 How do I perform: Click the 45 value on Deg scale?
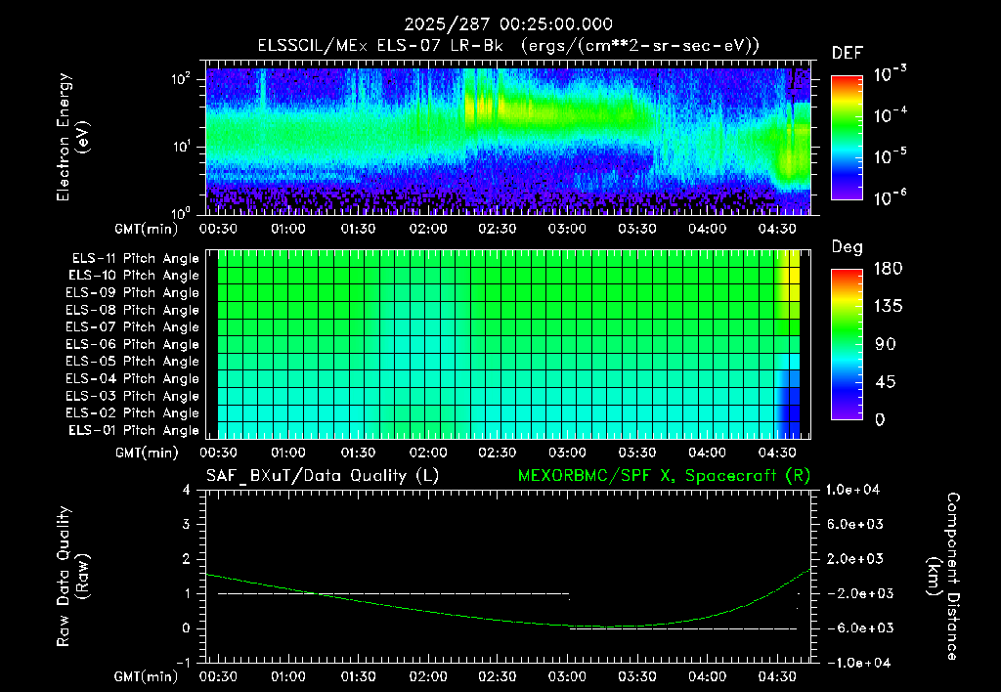[888, 382]
